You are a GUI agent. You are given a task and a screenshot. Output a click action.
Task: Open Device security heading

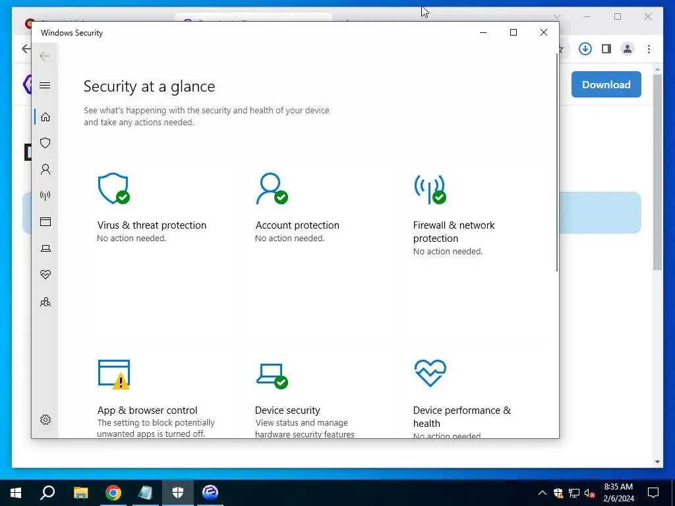pos(287,410)
